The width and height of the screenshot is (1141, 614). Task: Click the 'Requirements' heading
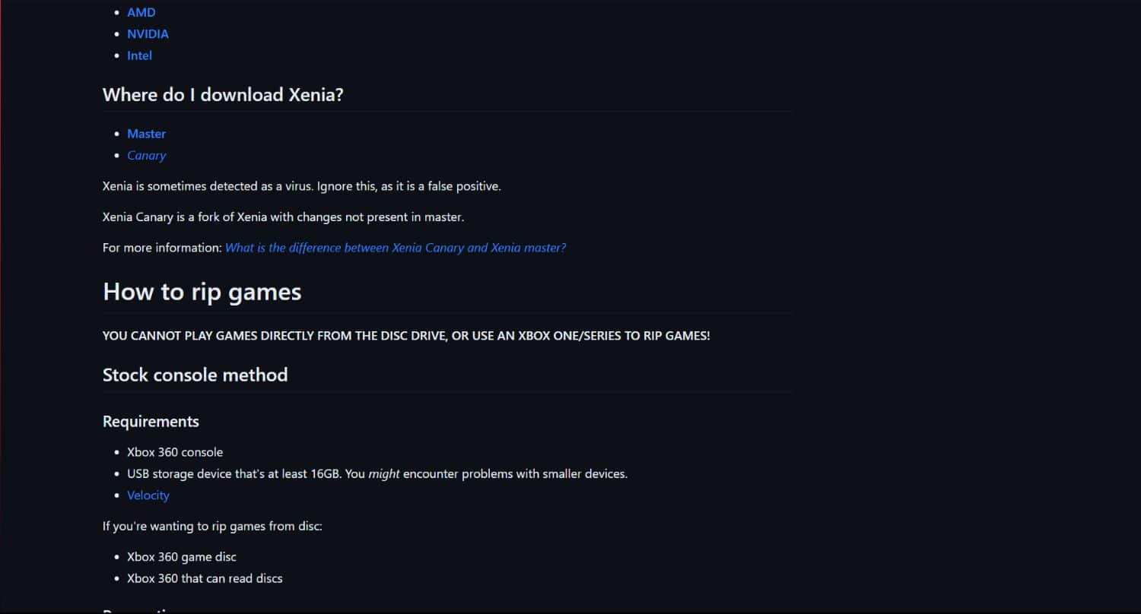pos(151,422)
